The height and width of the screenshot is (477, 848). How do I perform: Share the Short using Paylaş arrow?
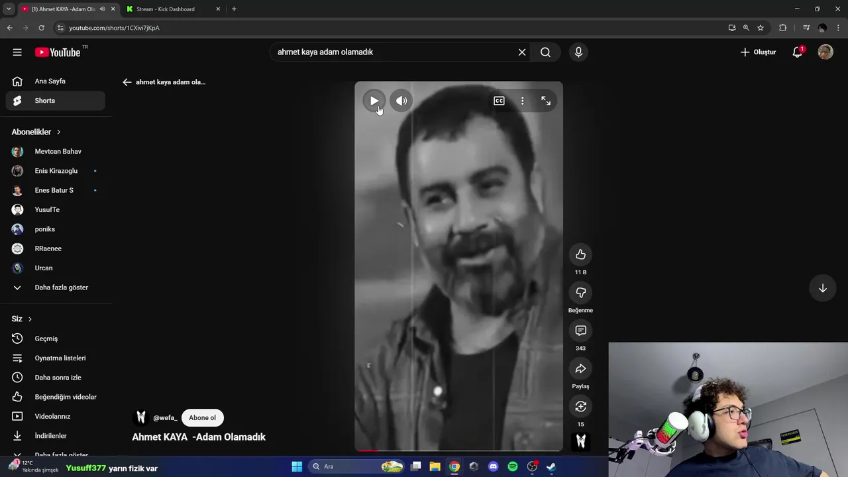(580, 368)
